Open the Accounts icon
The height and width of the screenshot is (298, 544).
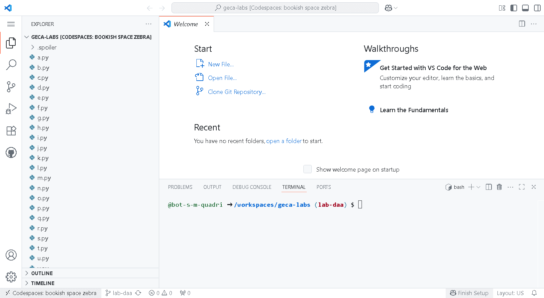[x=11, y=255]
